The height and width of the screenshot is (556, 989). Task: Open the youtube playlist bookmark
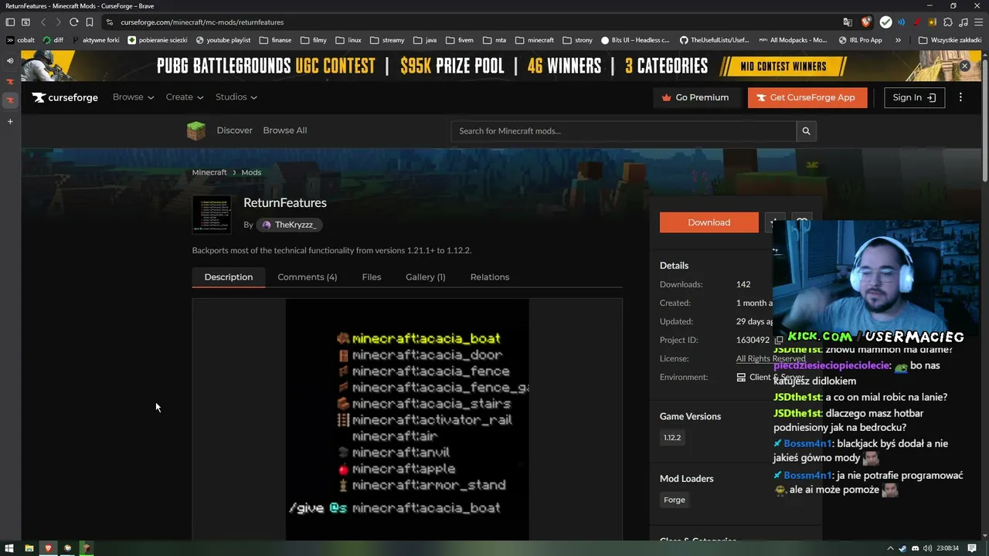pyautogui.click(x=223, y=40)
